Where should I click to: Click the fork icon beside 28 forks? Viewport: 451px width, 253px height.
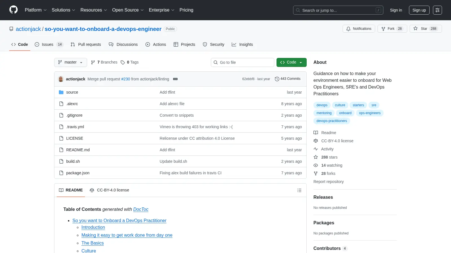pos(316,173)
